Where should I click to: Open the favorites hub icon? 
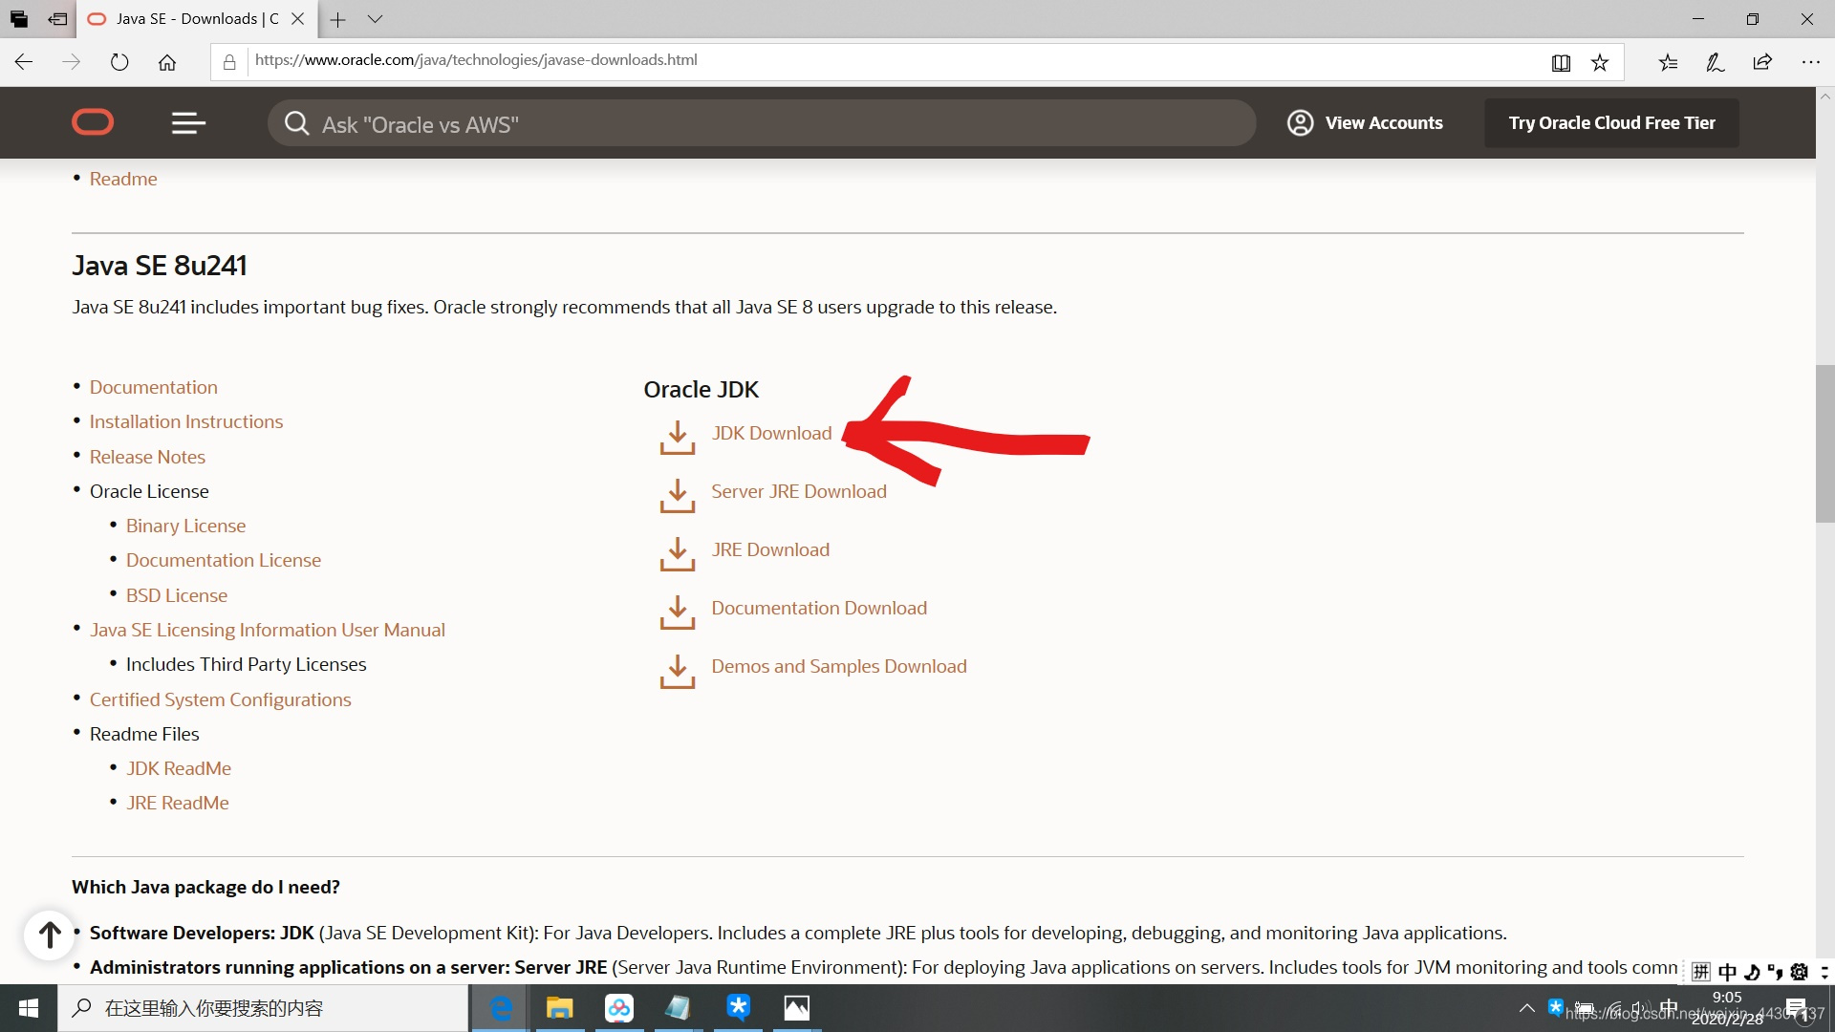pyautogui.click(x=1668, y=63)
